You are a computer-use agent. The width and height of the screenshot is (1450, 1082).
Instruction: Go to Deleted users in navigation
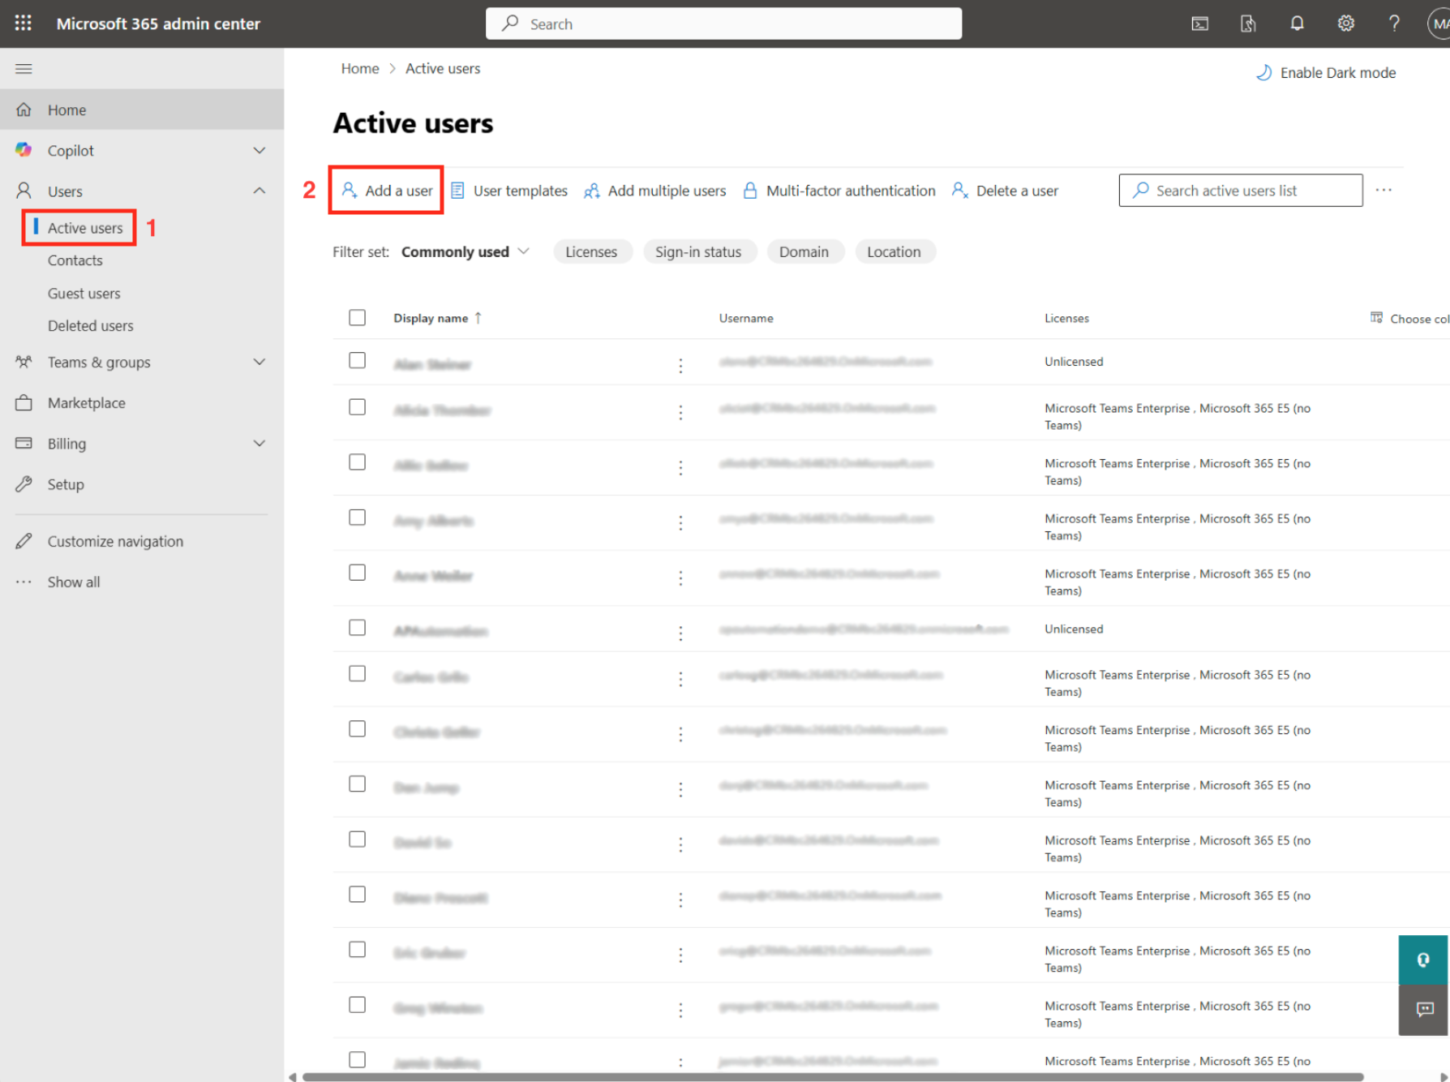click(90, 326)
